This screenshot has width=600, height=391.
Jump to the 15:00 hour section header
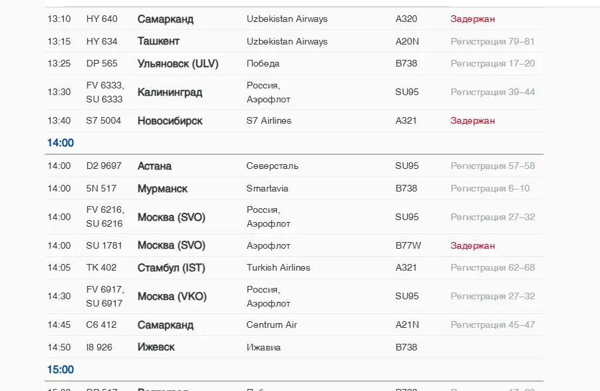(x=61, y=370)
